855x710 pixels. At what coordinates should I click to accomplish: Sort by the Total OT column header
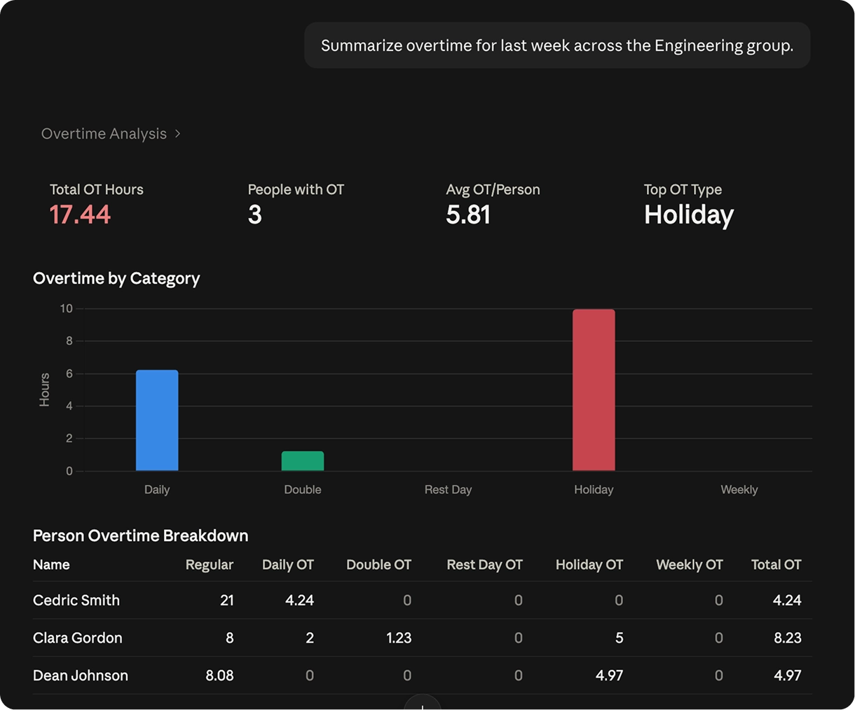[x=777, y=565]
